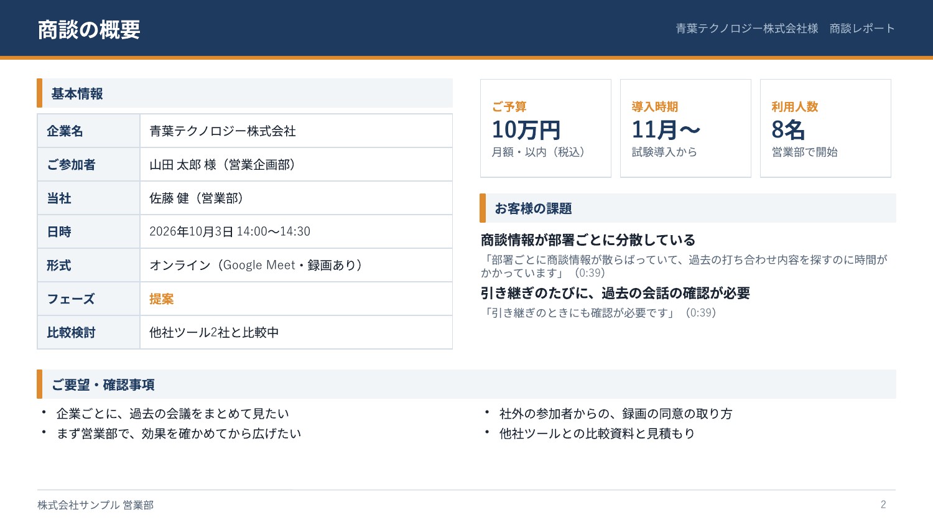Select heading 引き継ぎのたびに、過去の会話の確認が必要
933x525 pixels.
click(x=615, y=293)
